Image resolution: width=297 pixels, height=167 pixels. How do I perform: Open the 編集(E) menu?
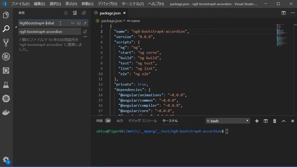point(39,4)
